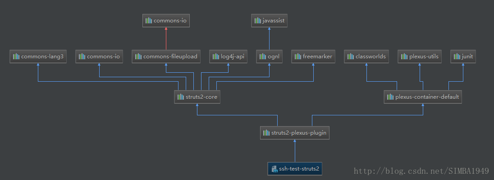Click edge from ssh-test-struts2 to struts2-plexus-plugin
This screenshot has width=494, height=180.
(x=295, y=151)
